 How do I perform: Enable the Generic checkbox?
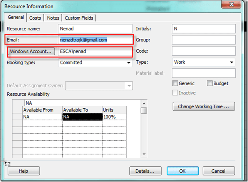click(175, 83)
